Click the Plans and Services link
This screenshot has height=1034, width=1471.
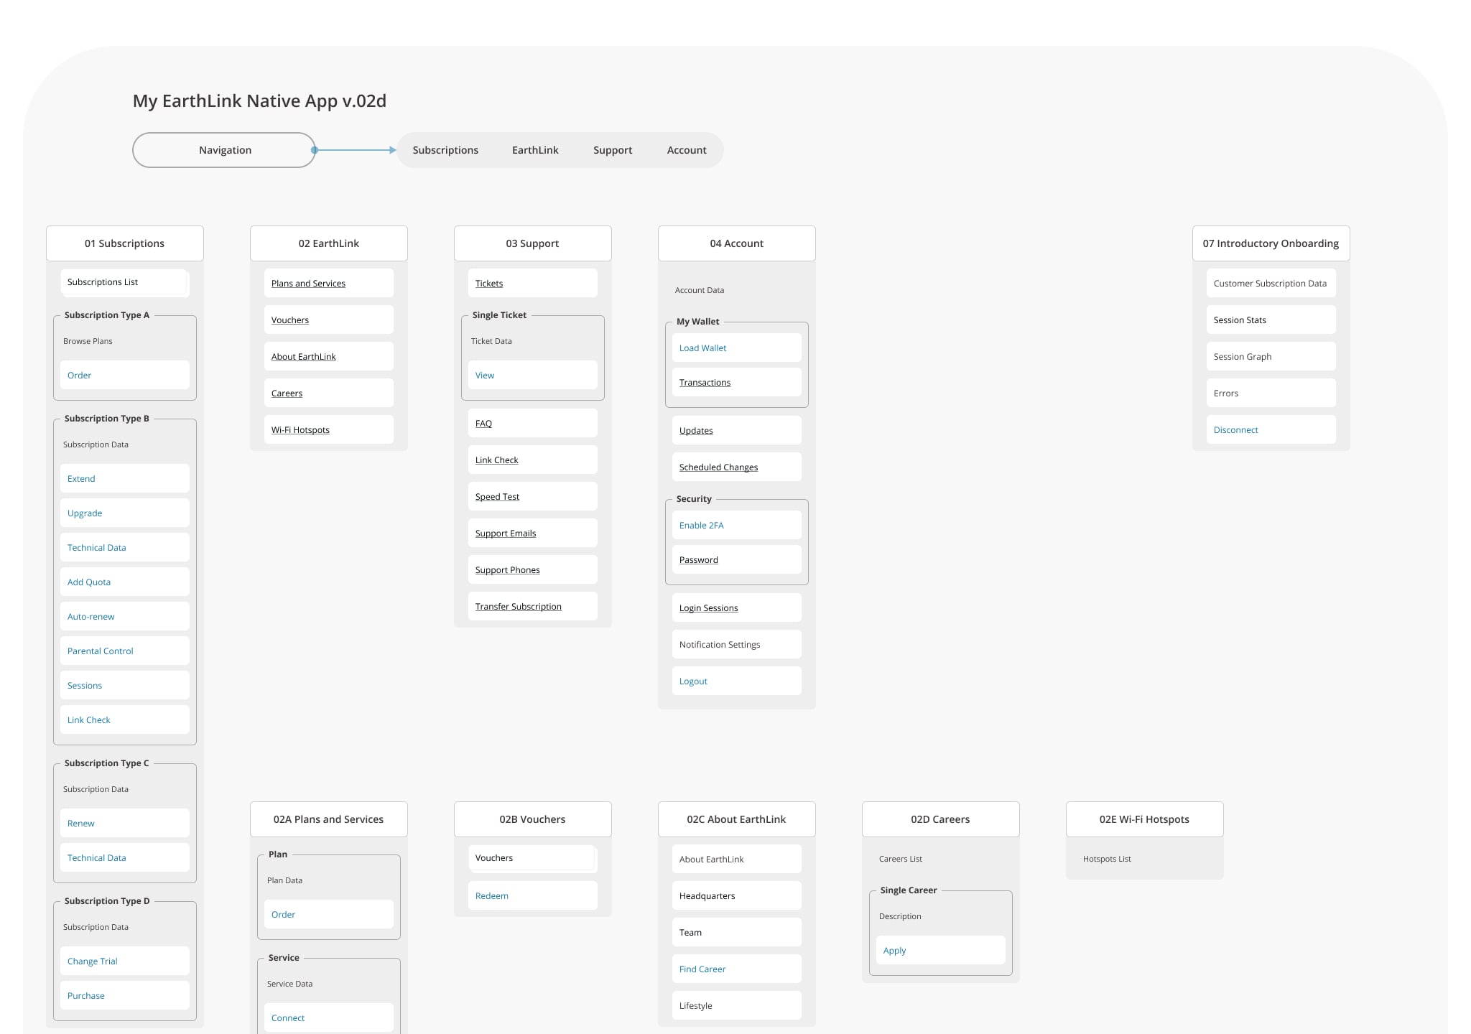pyautogui.click(x=308, y=284)
